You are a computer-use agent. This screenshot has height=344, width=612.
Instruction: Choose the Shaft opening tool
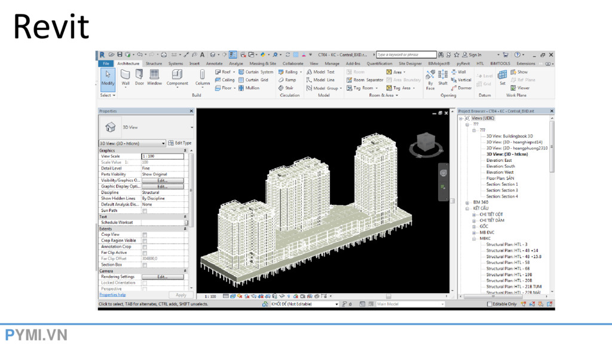click(x=443, y=78)
